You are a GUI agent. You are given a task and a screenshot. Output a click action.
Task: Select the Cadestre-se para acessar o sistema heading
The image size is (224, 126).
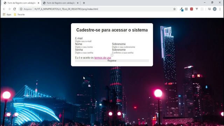coord(112,30)
